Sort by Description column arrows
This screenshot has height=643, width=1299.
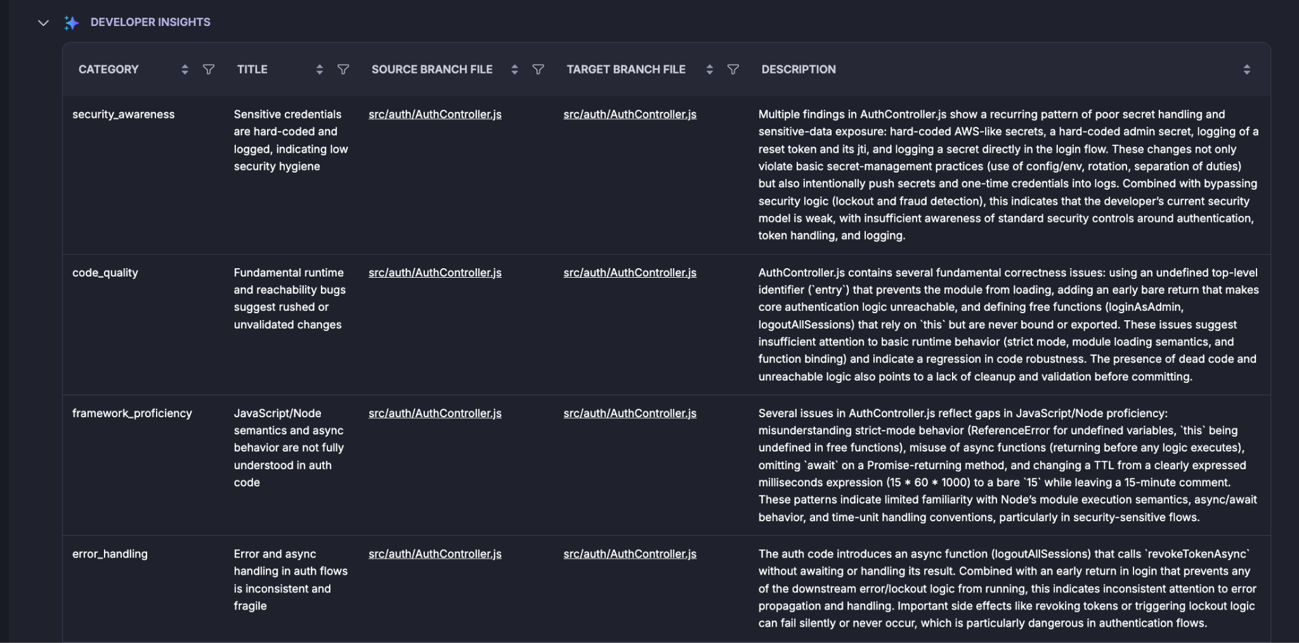(x=1247, y=70)
